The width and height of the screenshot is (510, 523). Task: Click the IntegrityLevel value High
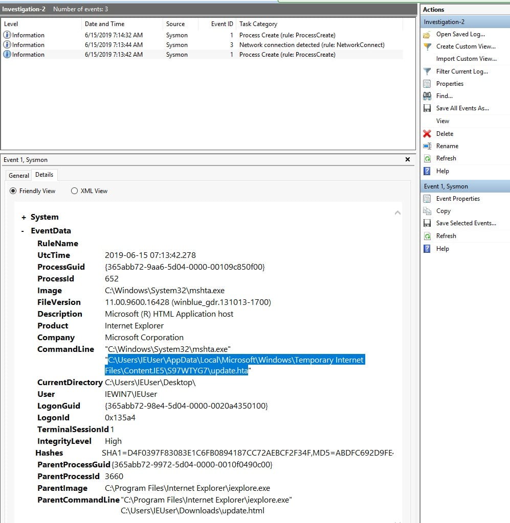113,441
